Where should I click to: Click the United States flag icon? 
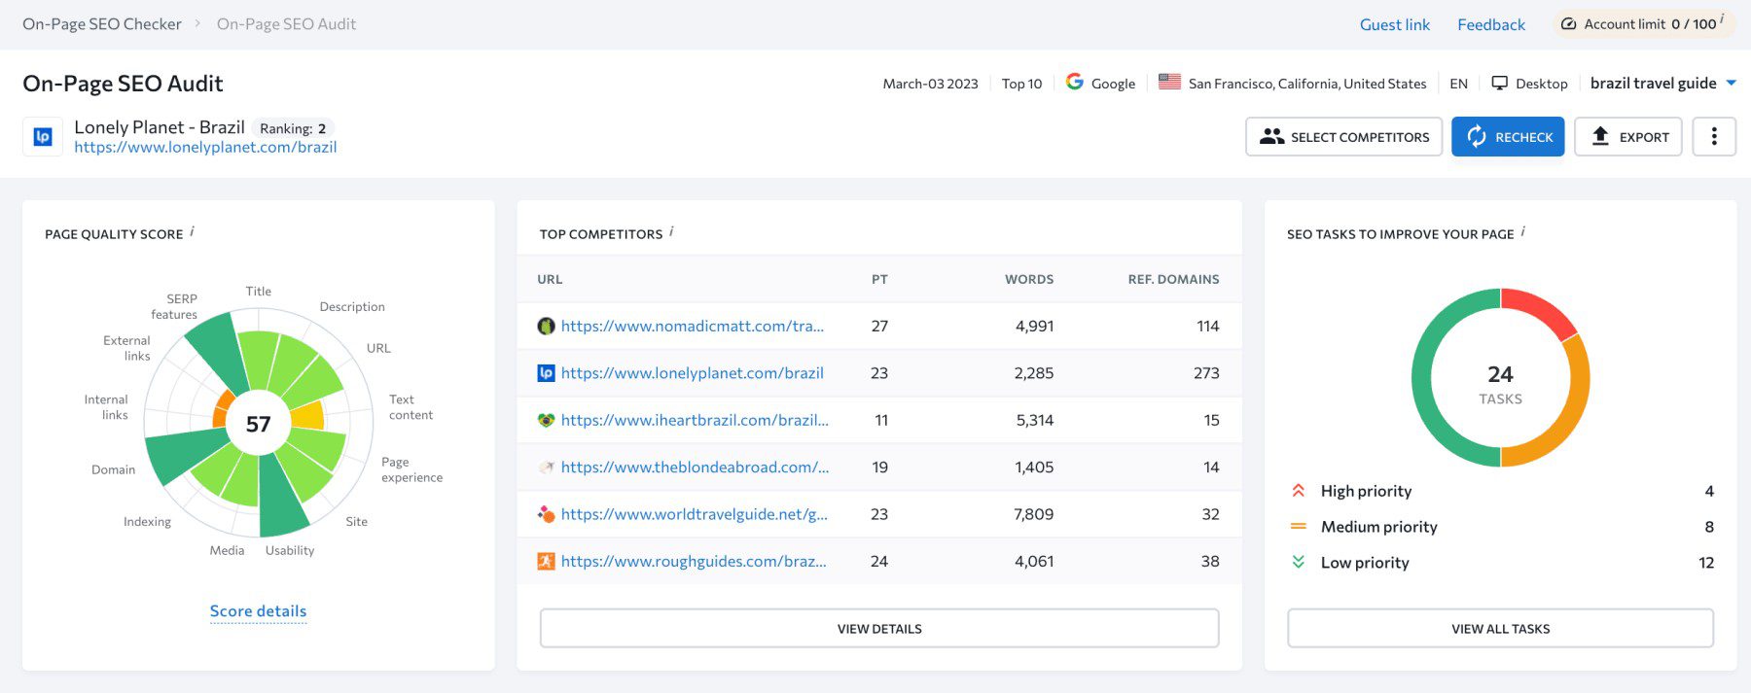pos(1169,83)
